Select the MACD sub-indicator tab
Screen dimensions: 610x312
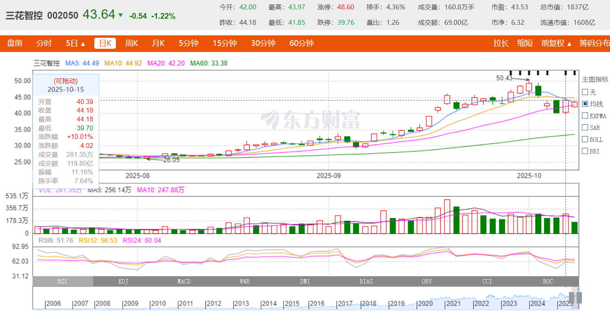tap(184, 282)
